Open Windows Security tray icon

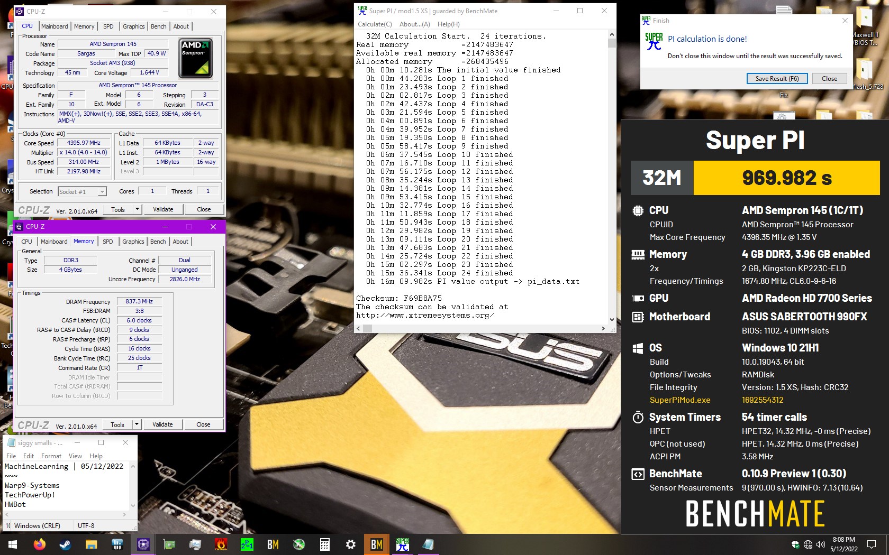coord(795,544)
